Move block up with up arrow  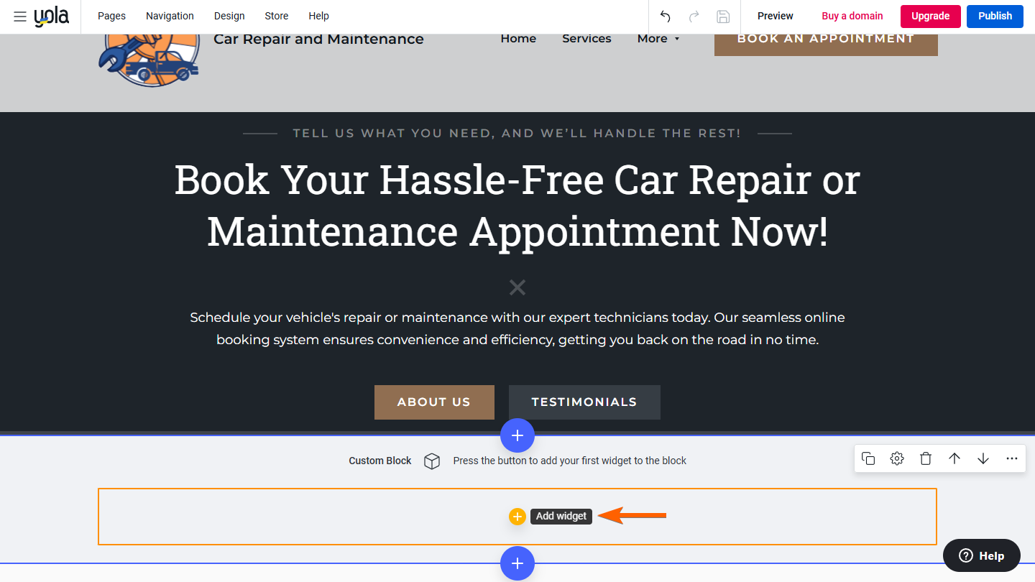tap(954, 458)
